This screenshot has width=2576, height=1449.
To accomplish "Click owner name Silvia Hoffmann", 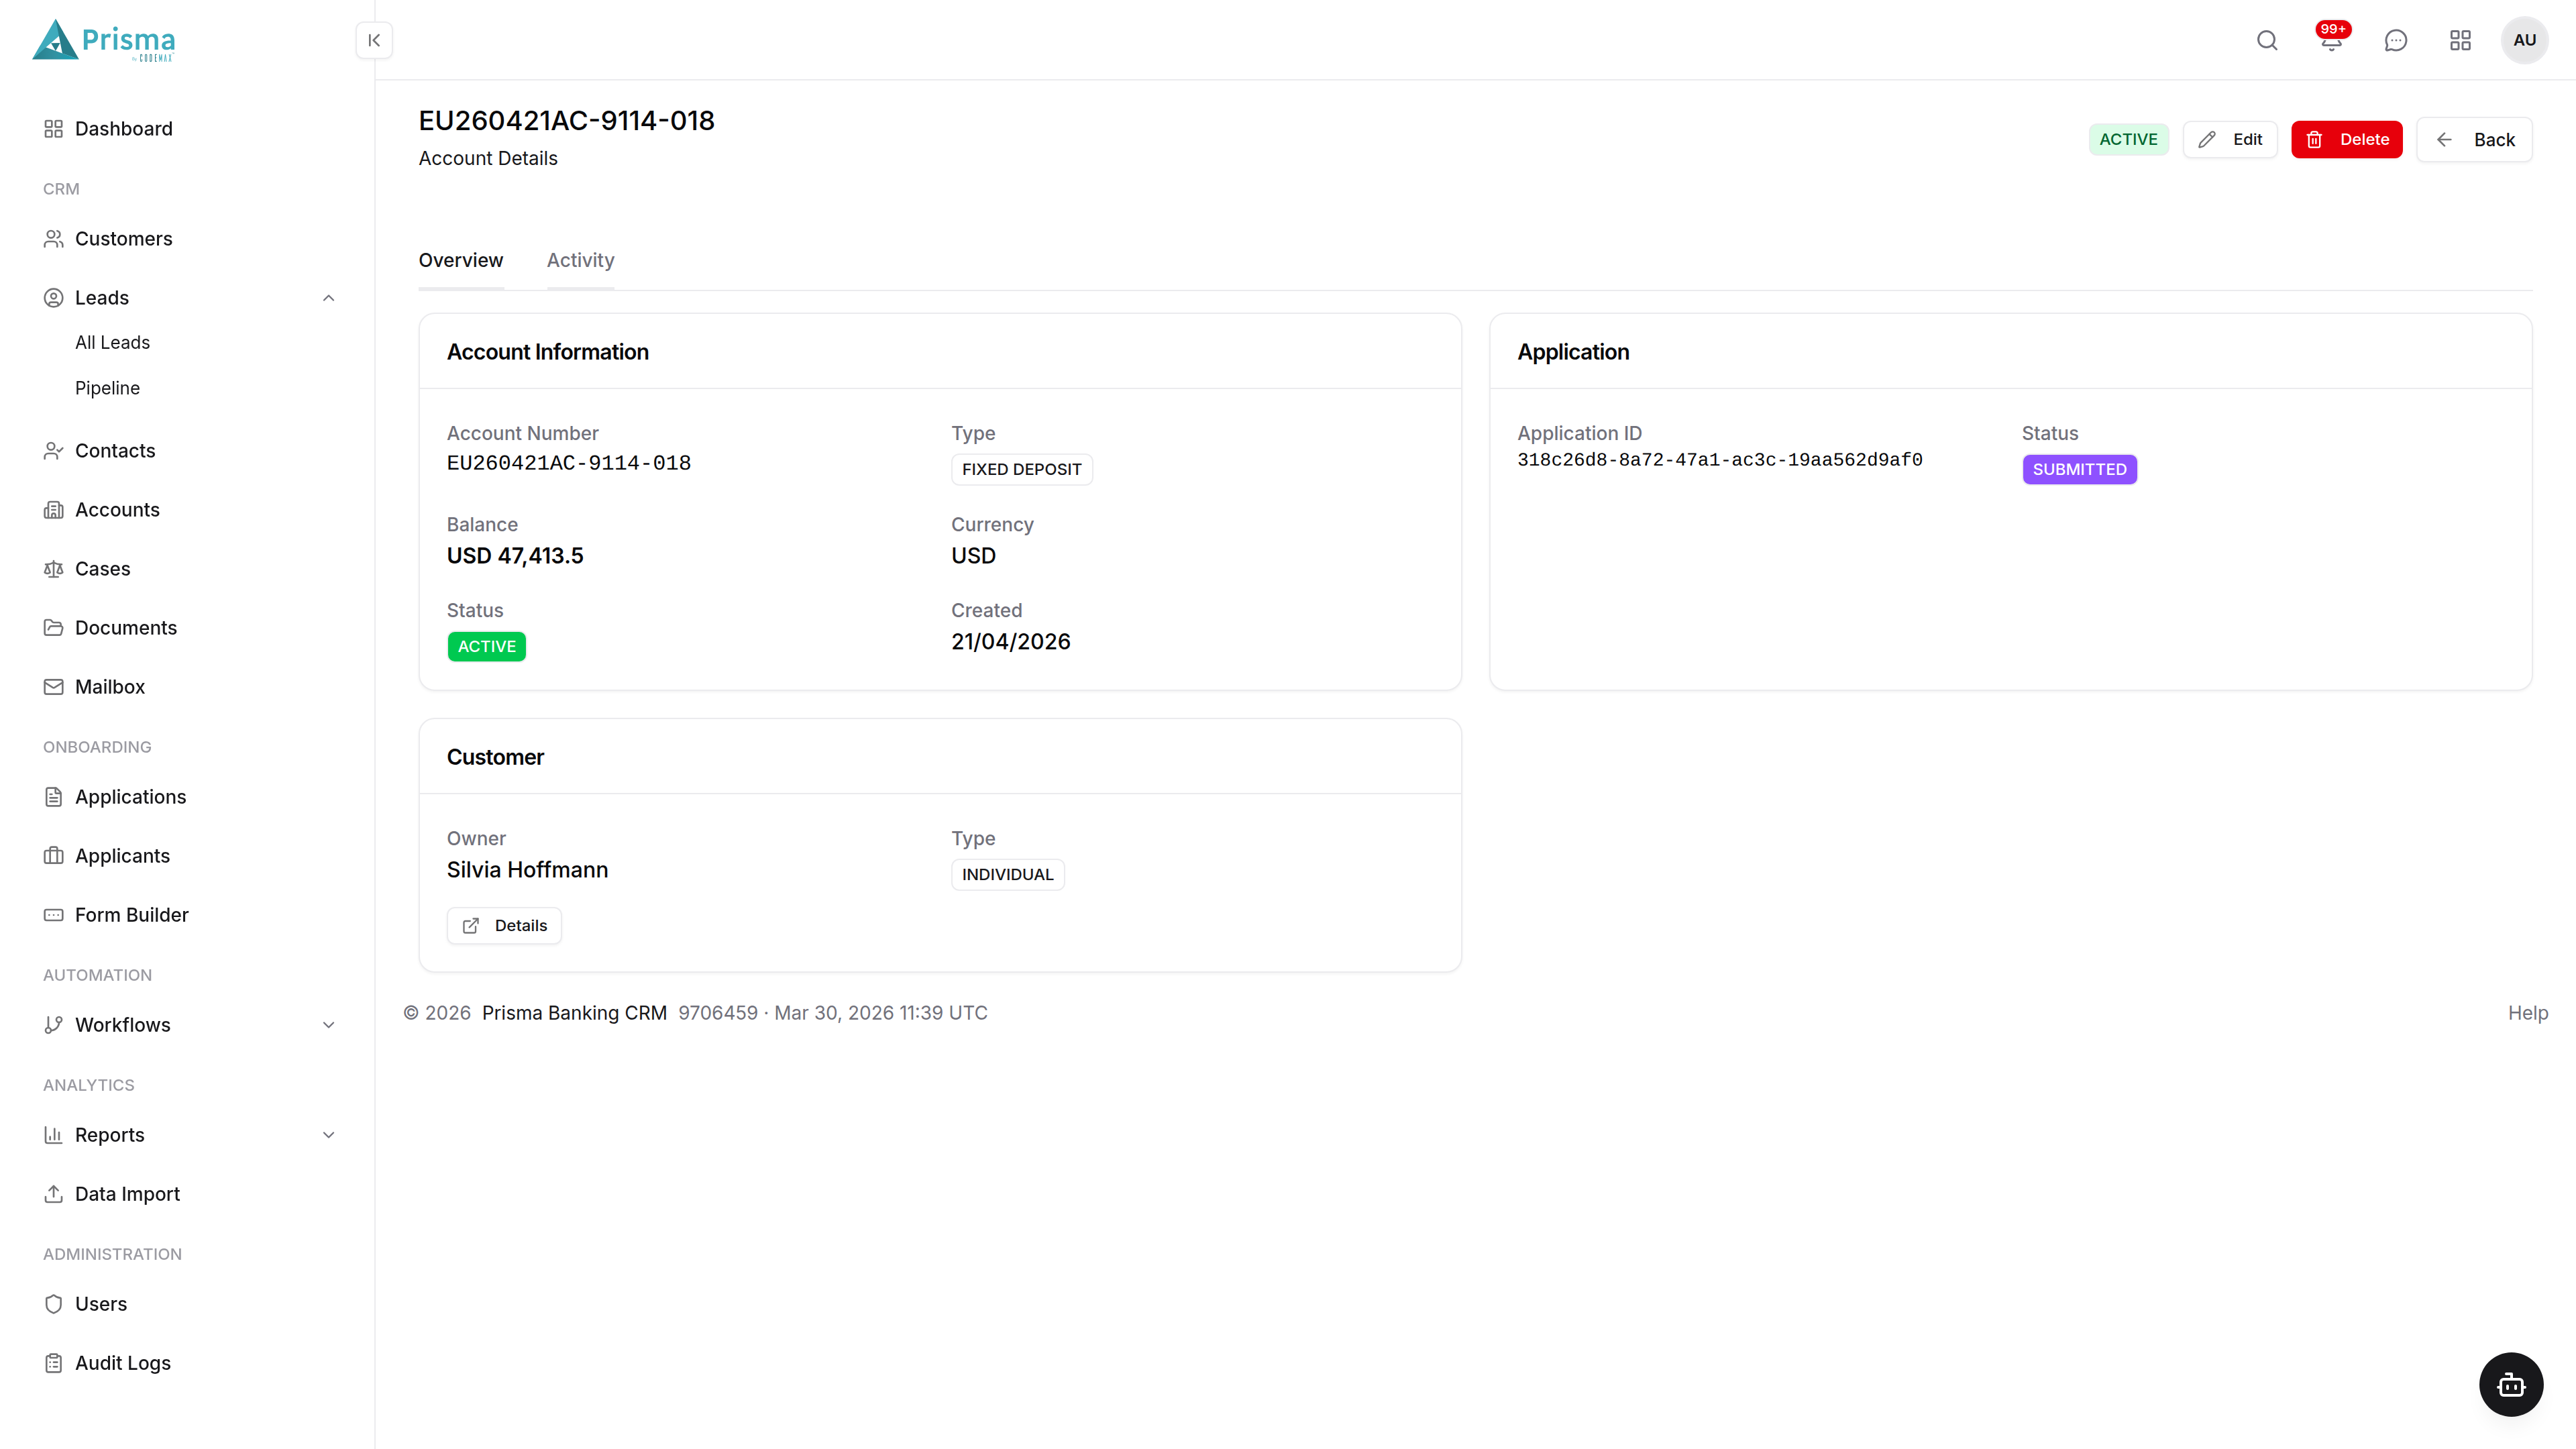I will click(527, 870).
